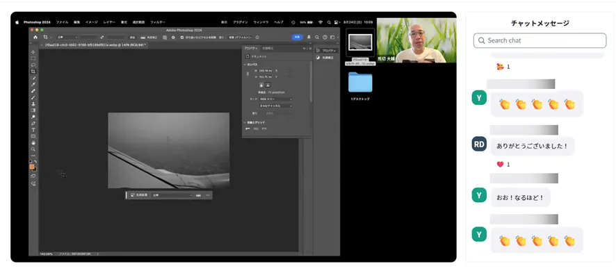This screenshot has width=616, height=273.
Task: Open the crop fill dropdown (デフォルト)
Action: (241, 38)
